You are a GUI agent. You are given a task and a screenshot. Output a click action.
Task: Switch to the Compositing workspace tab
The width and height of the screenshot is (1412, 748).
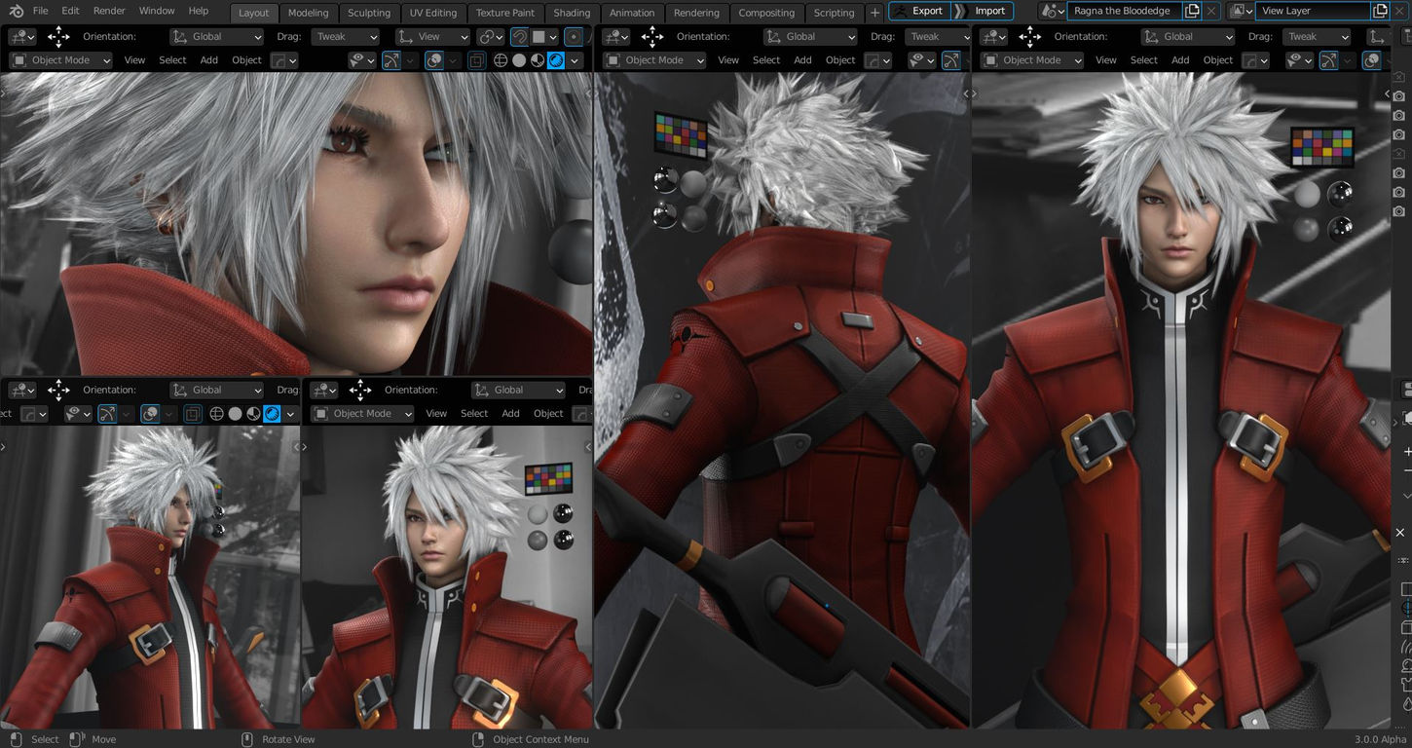[x=766, y=13]
